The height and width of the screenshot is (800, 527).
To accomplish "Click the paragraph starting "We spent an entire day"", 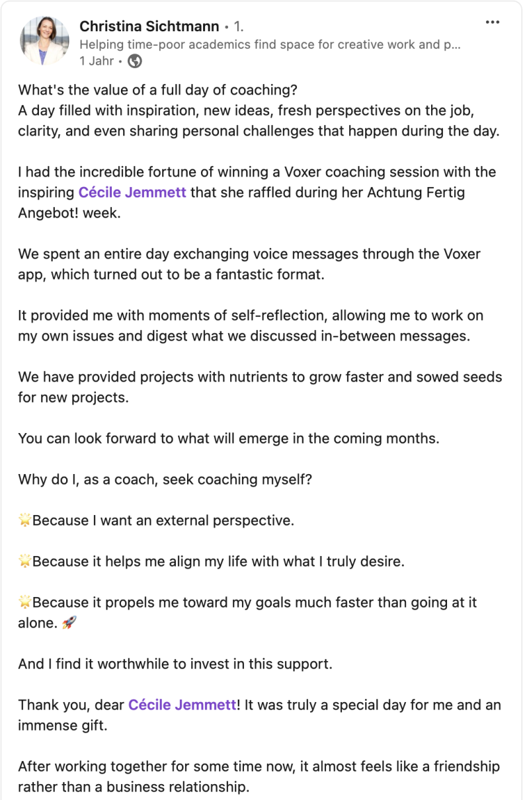I will click(x=249, y=263).
